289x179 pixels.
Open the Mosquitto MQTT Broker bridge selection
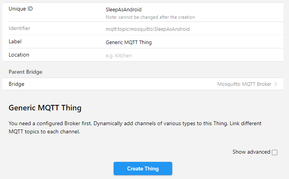click(x=244, y=84)
